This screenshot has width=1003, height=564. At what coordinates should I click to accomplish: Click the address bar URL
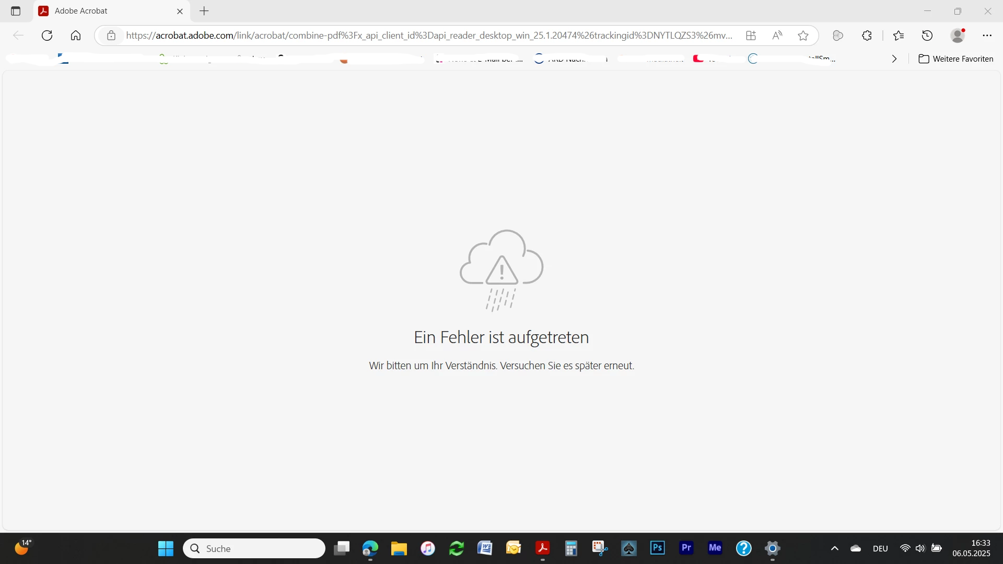428,36
